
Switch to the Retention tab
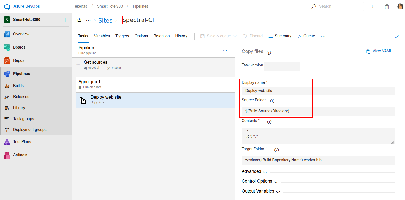(x=162, y=36)
